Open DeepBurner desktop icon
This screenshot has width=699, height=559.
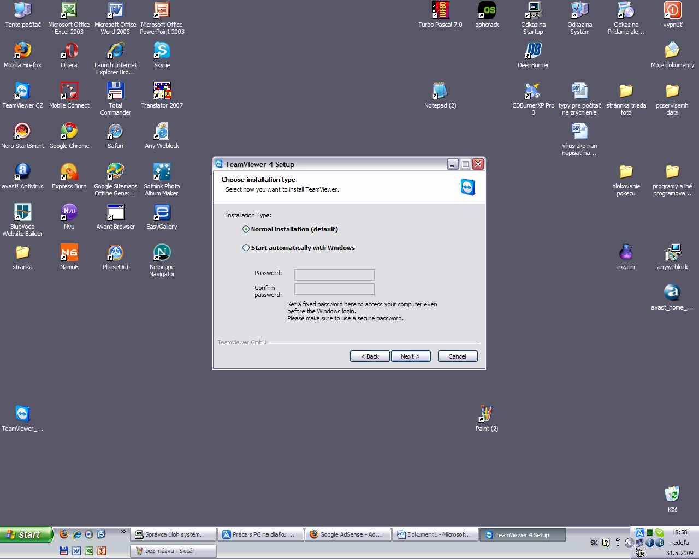point(533,51)
